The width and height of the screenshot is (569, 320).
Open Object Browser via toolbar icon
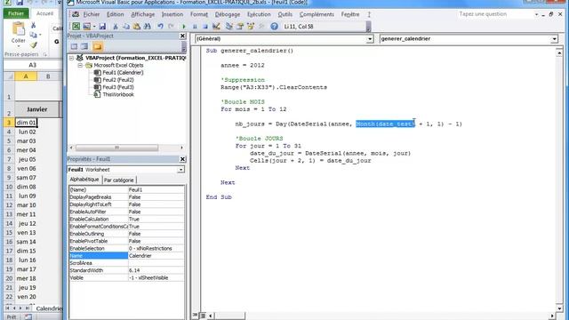pyautogui.click(x=251, y=27)
